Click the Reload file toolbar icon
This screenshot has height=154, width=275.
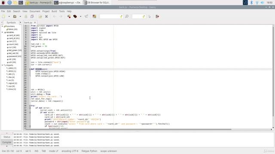click(40, 16)
